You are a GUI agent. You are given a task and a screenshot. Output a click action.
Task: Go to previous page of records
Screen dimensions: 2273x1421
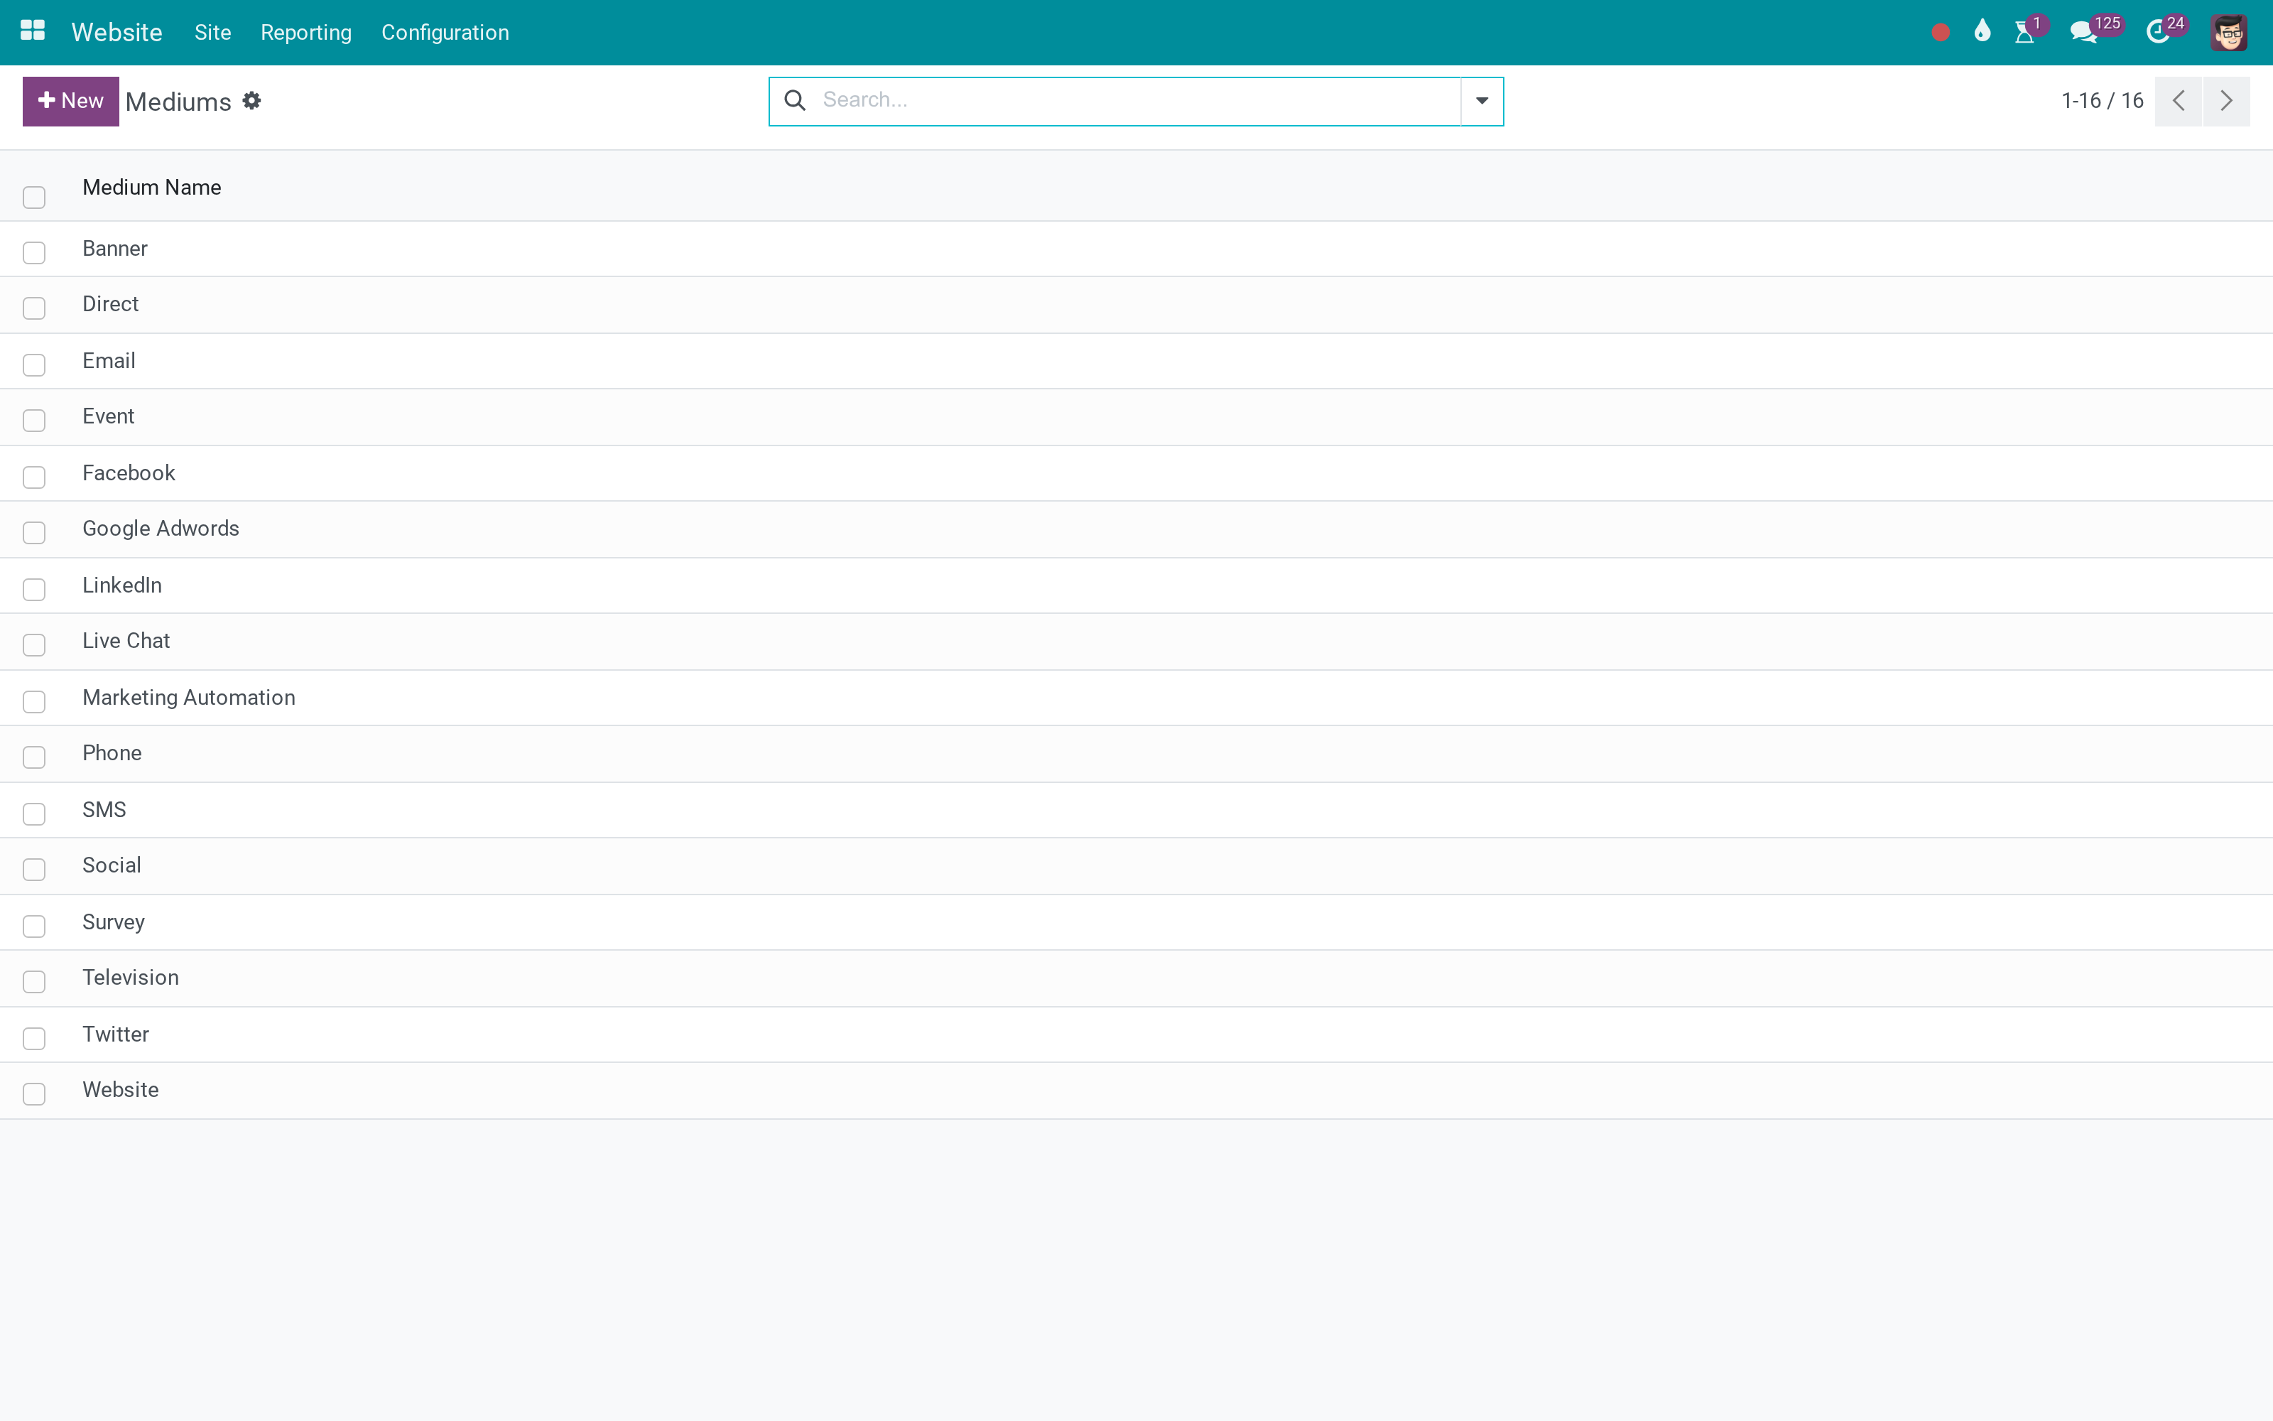pyautogui.click(x=2178, y=101)
